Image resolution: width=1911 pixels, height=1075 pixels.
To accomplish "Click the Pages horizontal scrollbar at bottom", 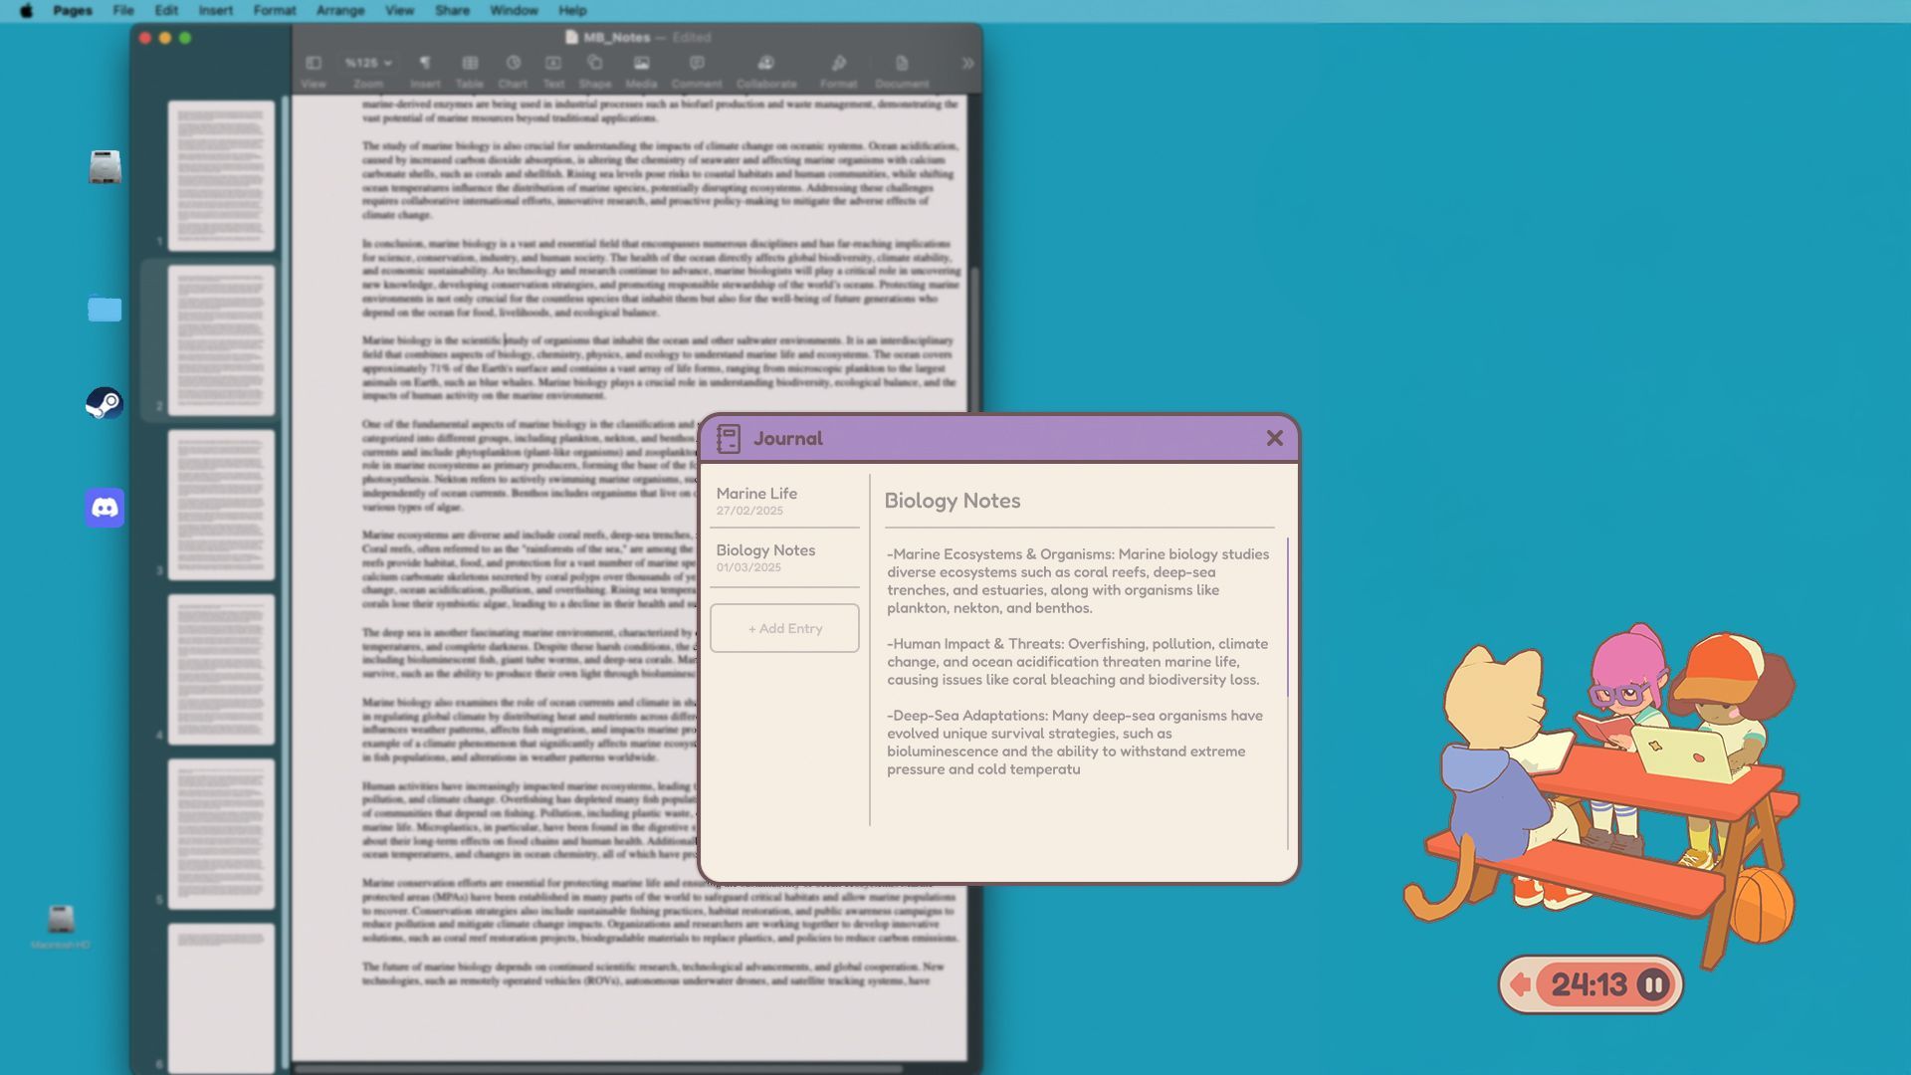I will (597, 1069).
